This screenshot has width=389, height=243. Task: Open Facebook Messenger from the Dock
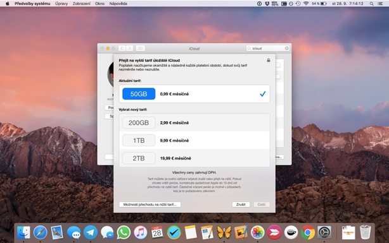click(107, 233)
